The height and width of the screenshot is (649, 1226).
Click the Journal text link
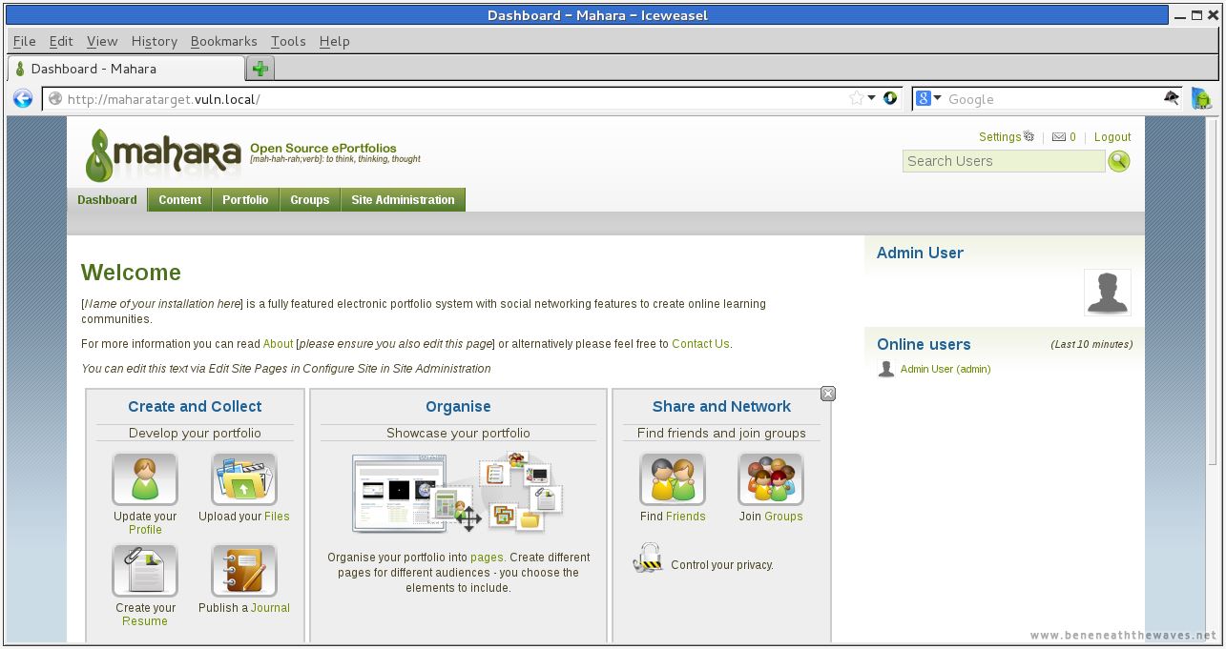coord(270,608)
